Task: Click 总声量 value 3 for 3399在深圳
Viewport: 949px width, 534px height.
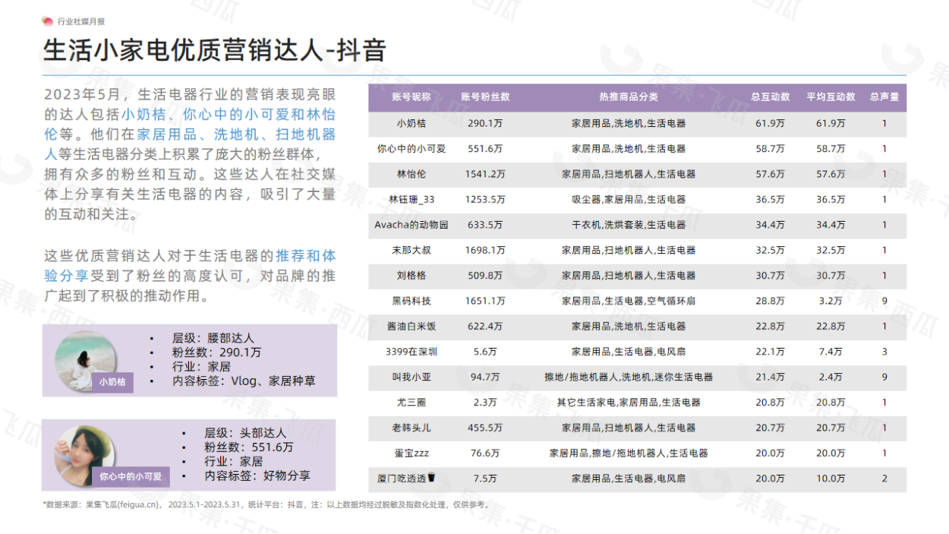Action: point(884,352)
